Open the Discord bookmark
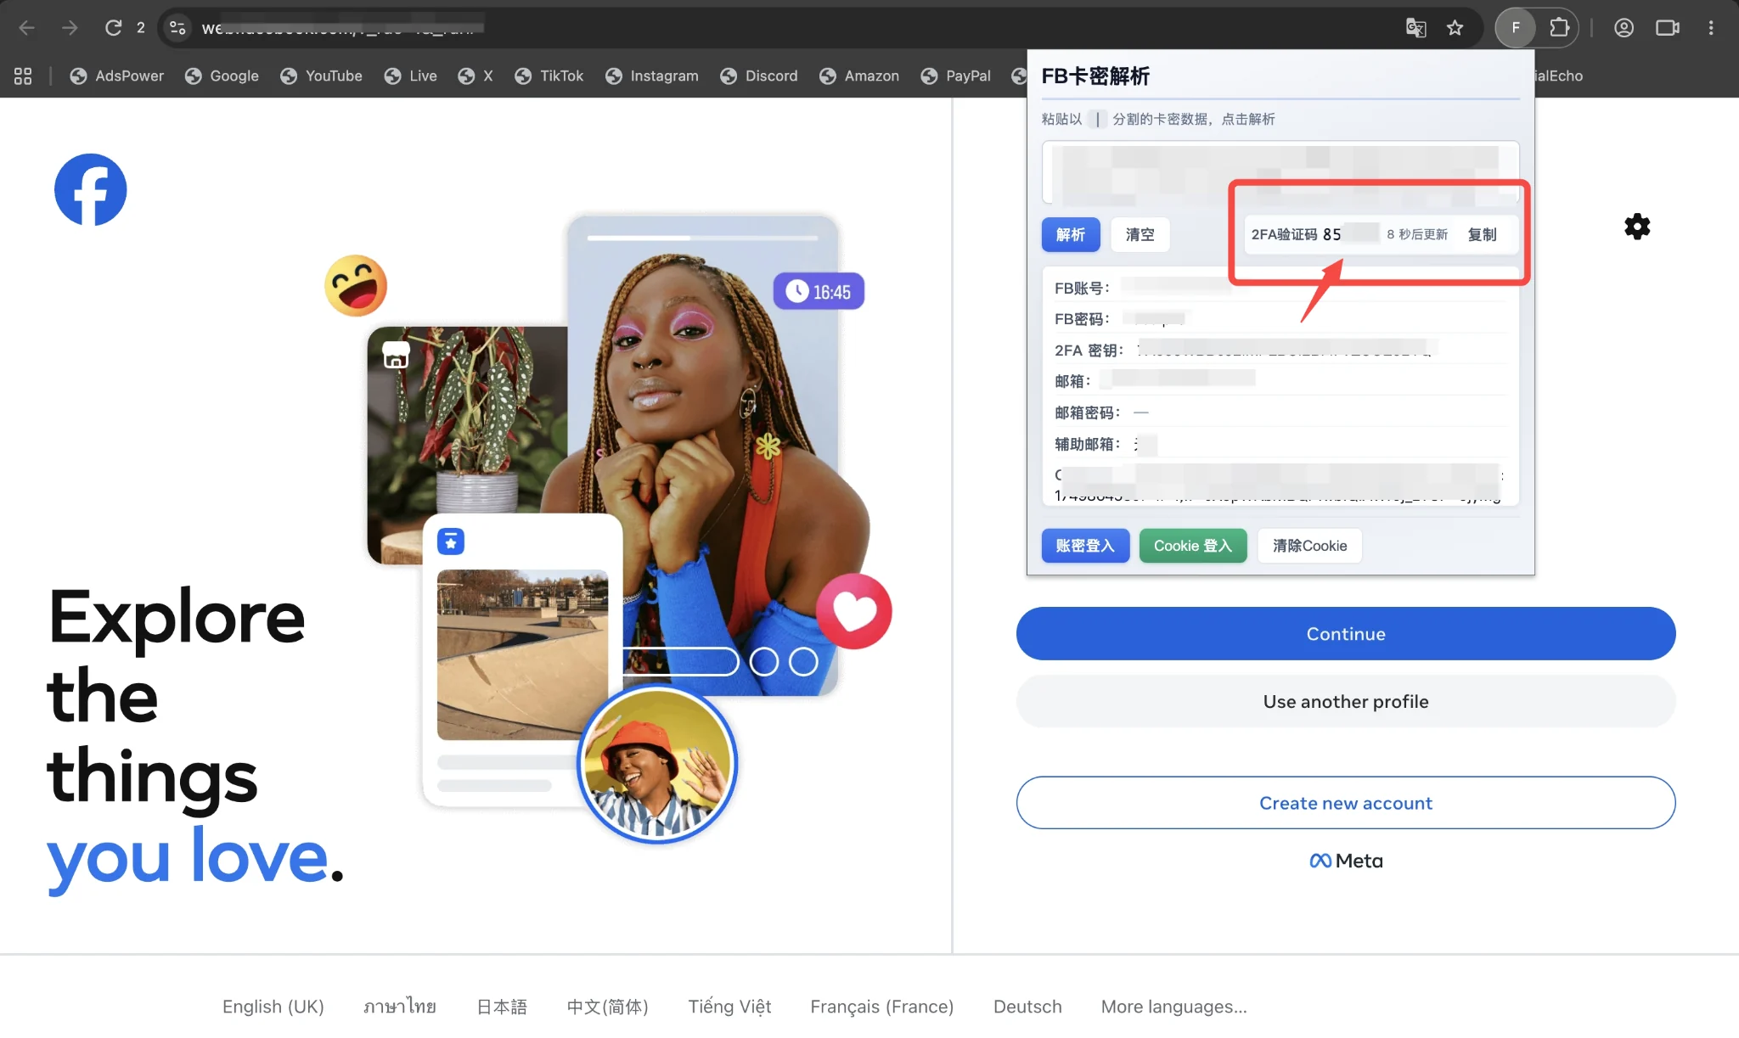The image size is (1739, 1038). [x=759, y=76]
